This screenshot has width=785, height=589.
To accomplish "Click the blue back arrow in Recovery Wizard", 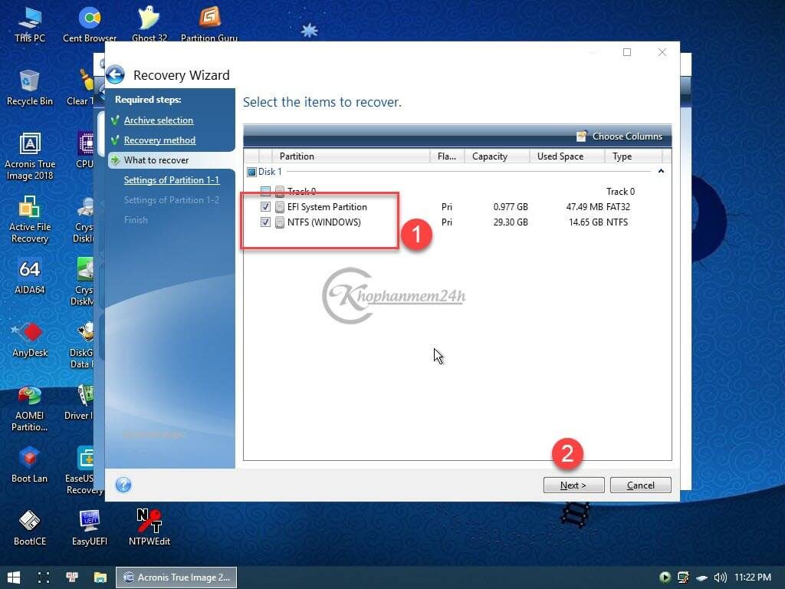I will click(x=115, y=74).
